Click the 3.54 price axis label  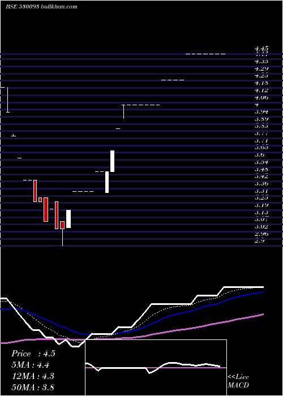click(x=261, y=162)
